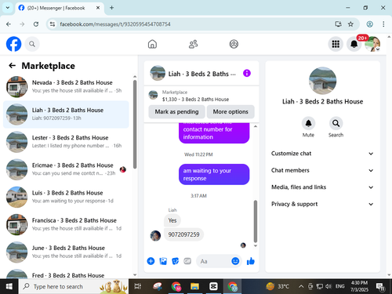Open Francisca - 3 Beds 2 Baths House chat
The width and height of the screenshot is (392, 294).
(x=66, y=224)
